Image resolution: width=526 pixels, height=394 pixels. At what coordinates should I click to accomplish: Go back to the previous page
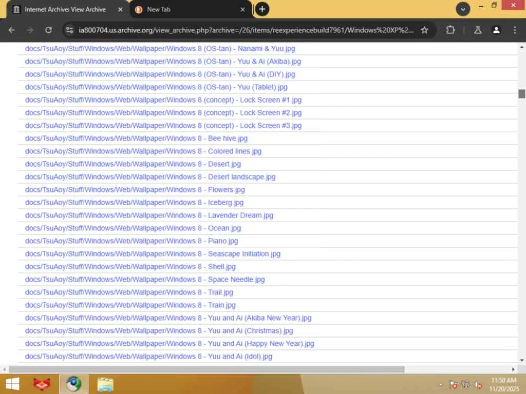12,30
